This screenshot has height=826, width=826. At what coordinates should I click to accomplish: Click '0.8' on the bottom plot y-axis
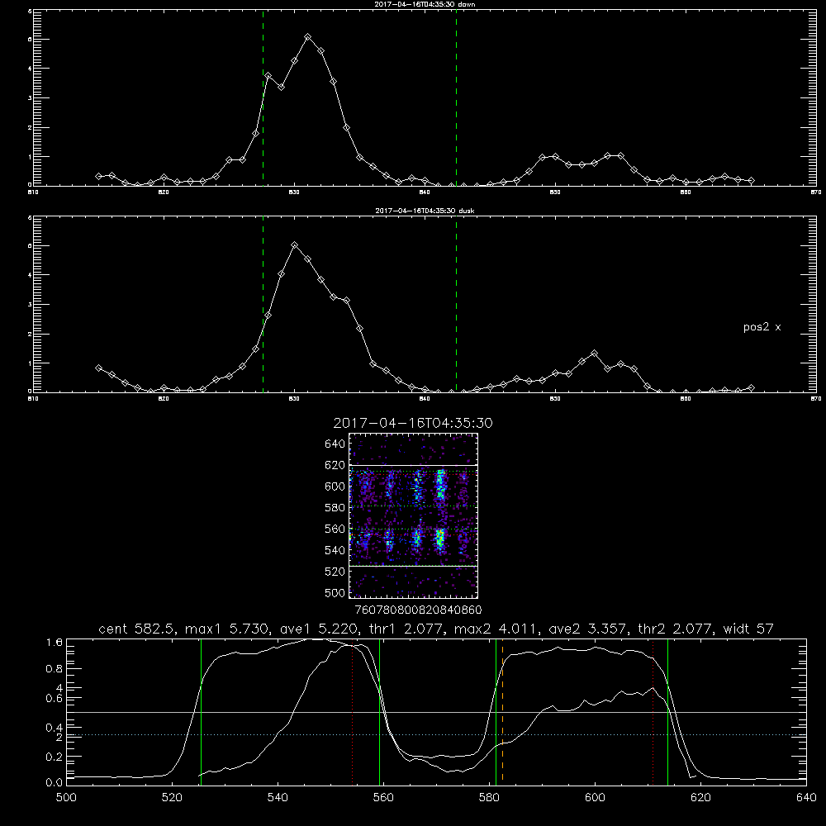[x=55, y=669]
